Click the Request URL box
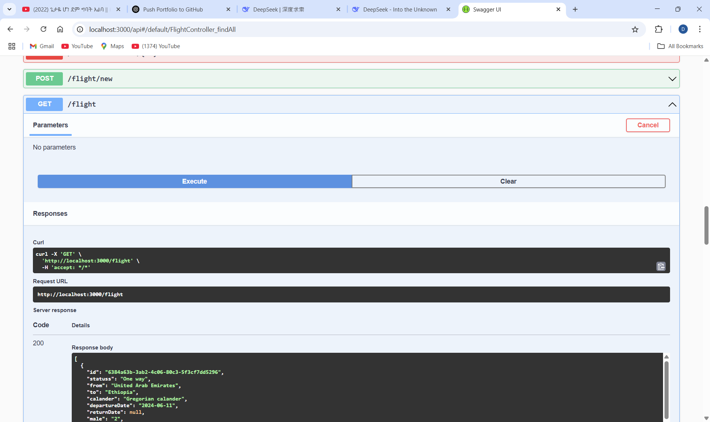The image size is (710, 422). tap(351, 294)
